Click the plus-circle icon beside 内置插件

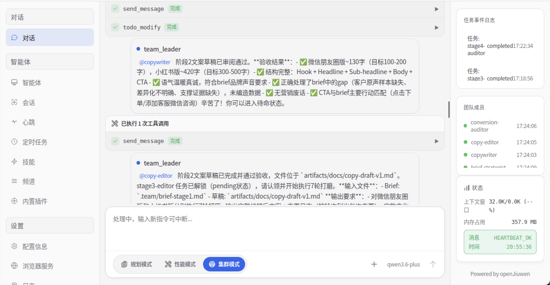14,201
